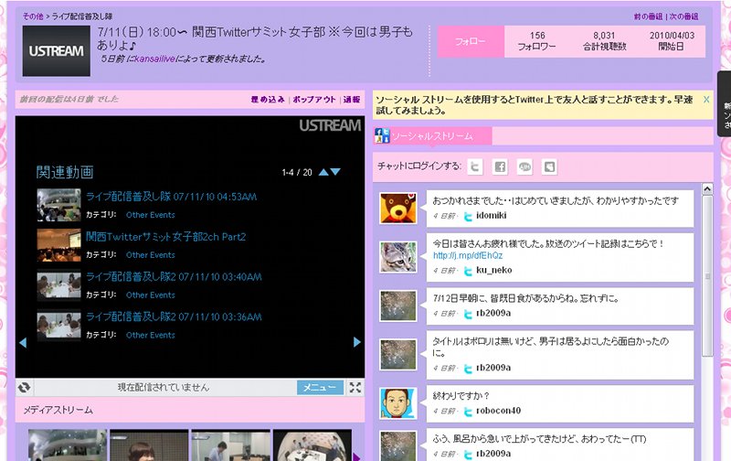Screen dimensions: 731x461
Task: Open the ポップアウト popout link
Action: coord(313,100)
